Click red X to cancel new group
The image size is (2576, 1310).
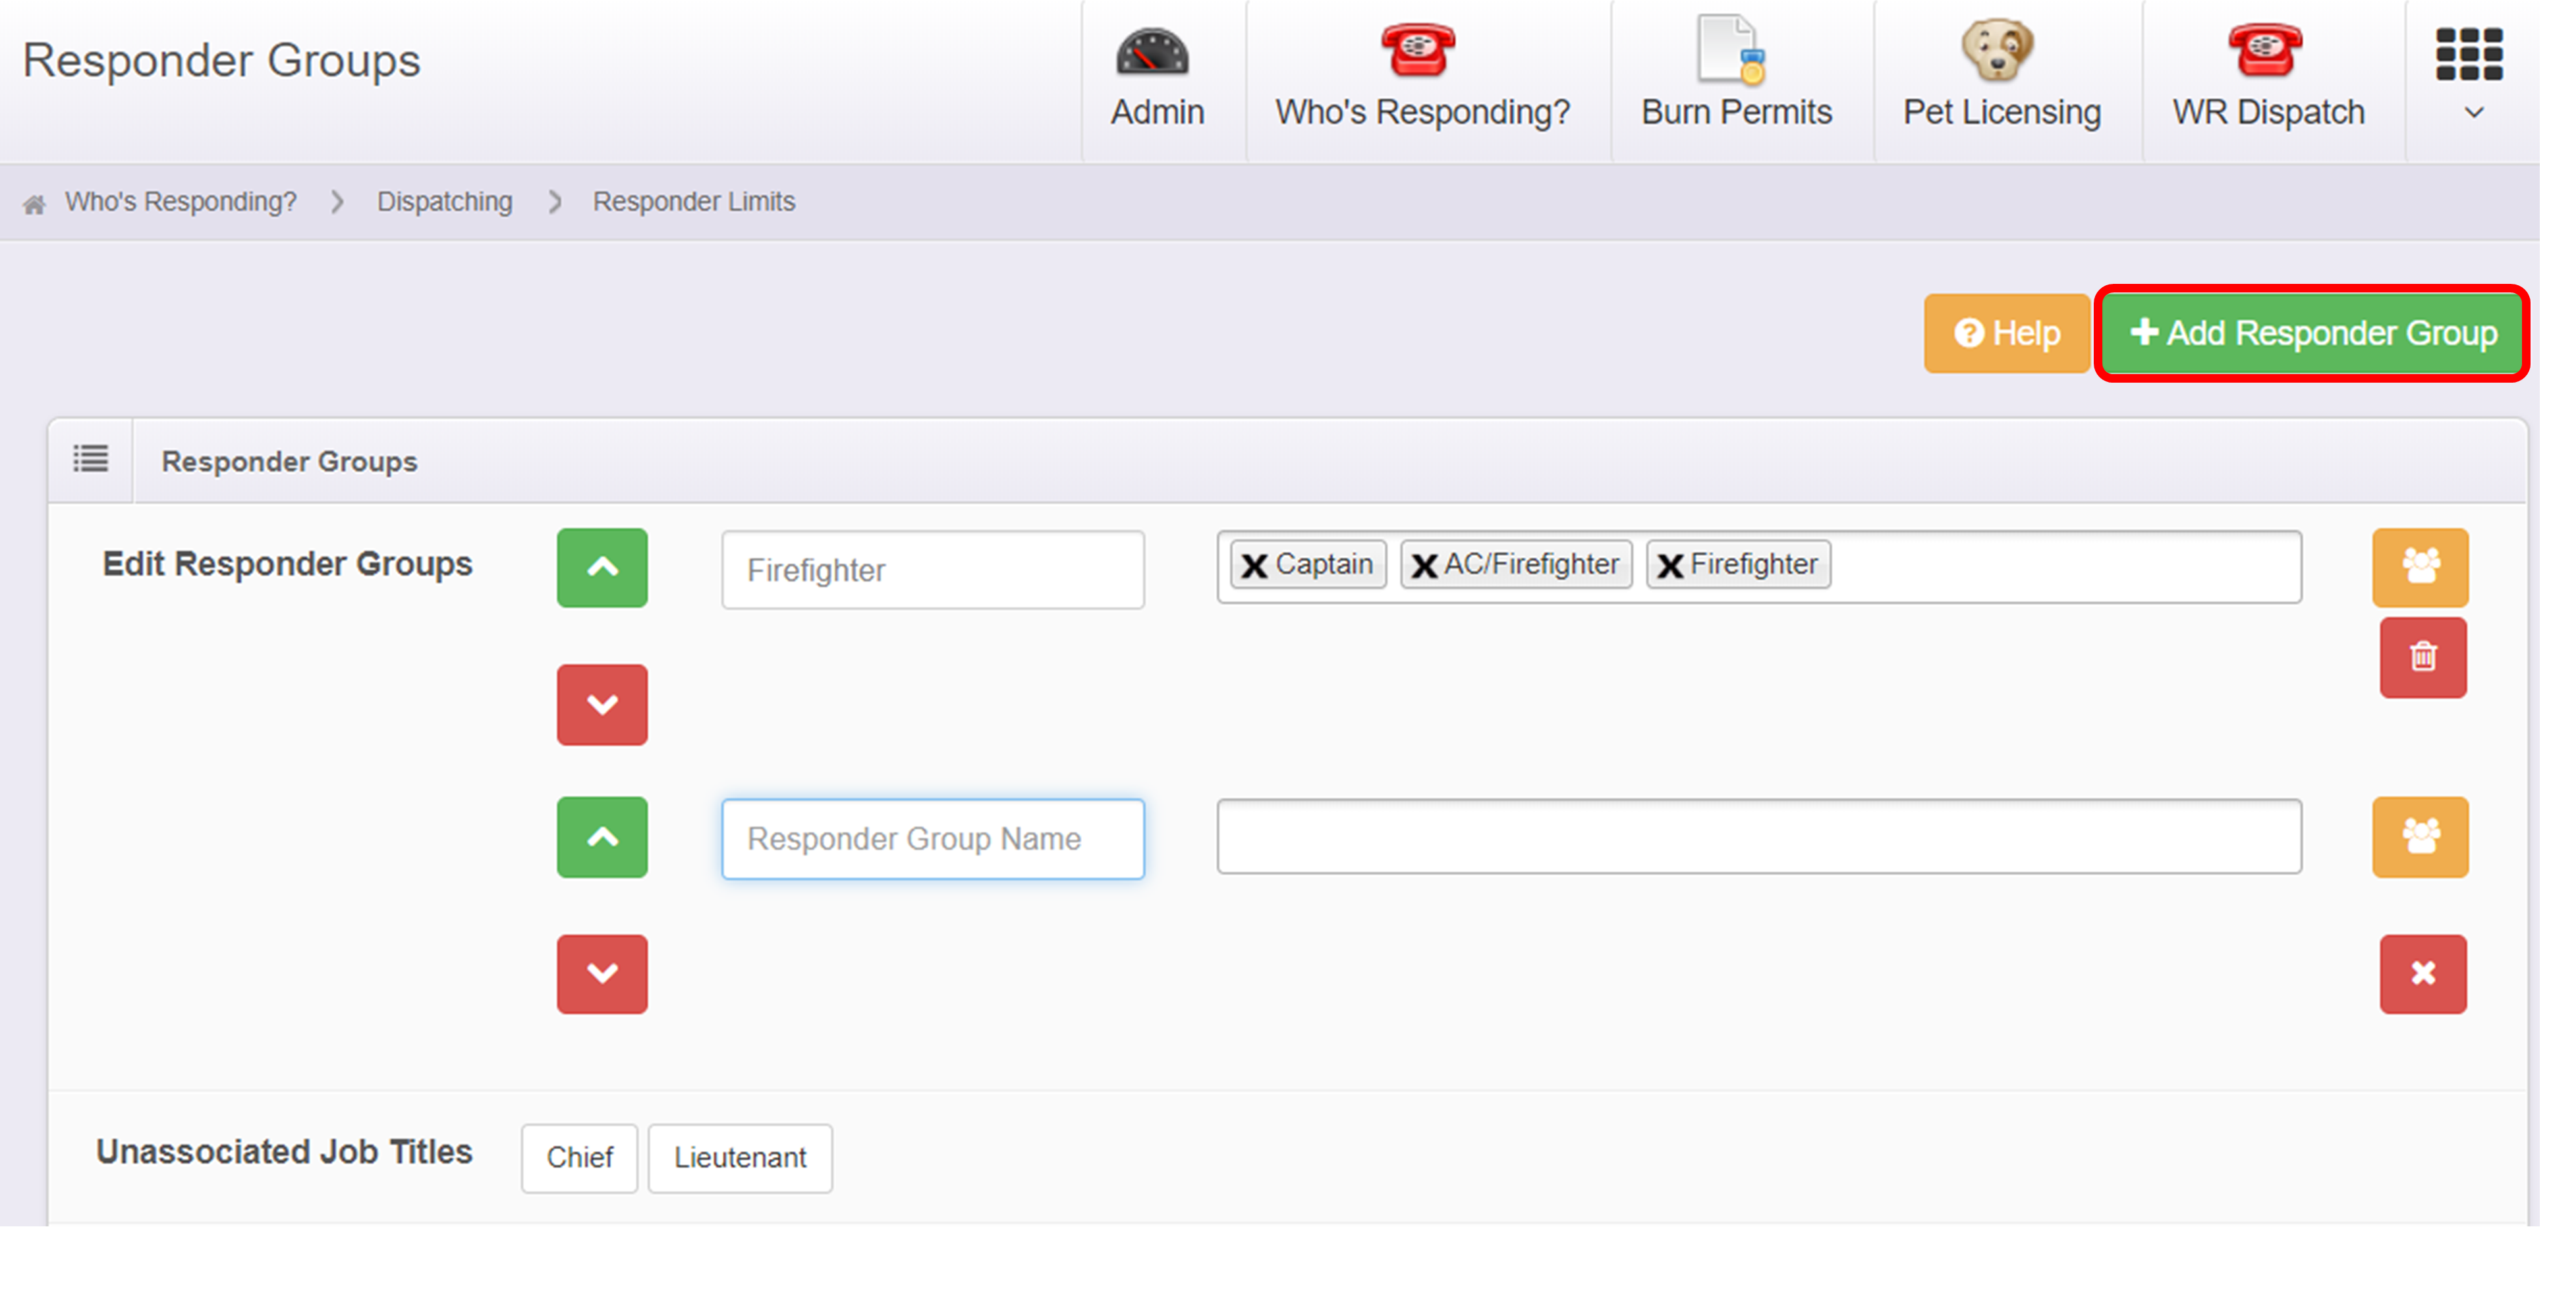coord(2422,973)
